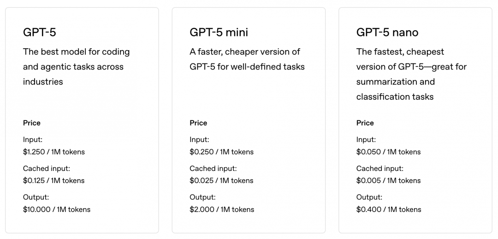
Task: Click GPT-5 description about coding tasks
Action: click(76, 67)
